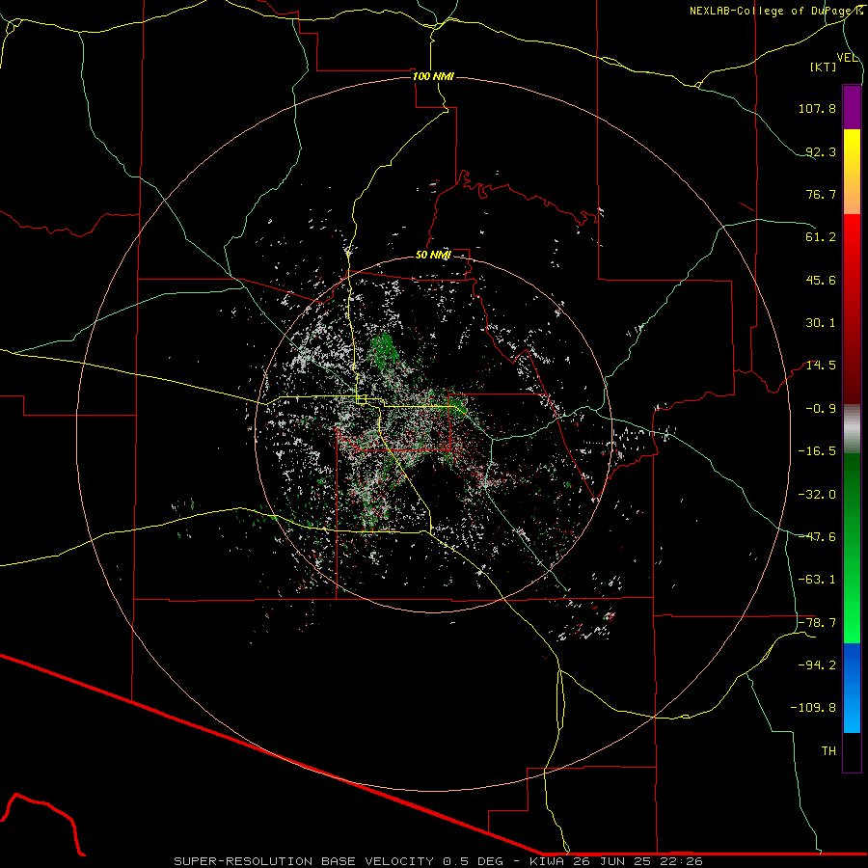Click the 100 NMI range ring label
Viewport: 868px width, 868px height.
coord(433,76)
